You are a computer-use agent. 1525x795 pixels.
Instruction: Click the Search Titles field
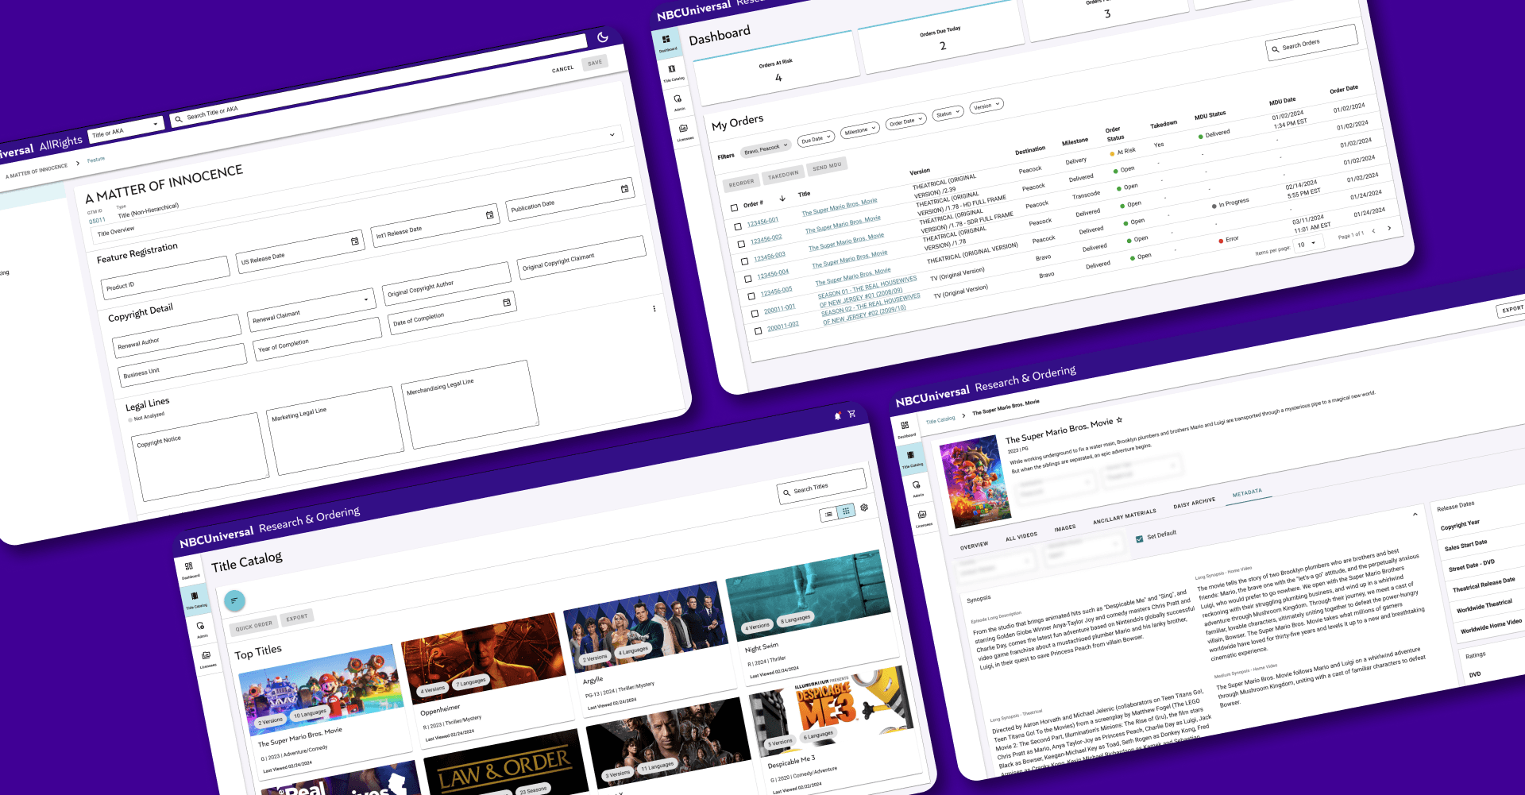point(821,488)
